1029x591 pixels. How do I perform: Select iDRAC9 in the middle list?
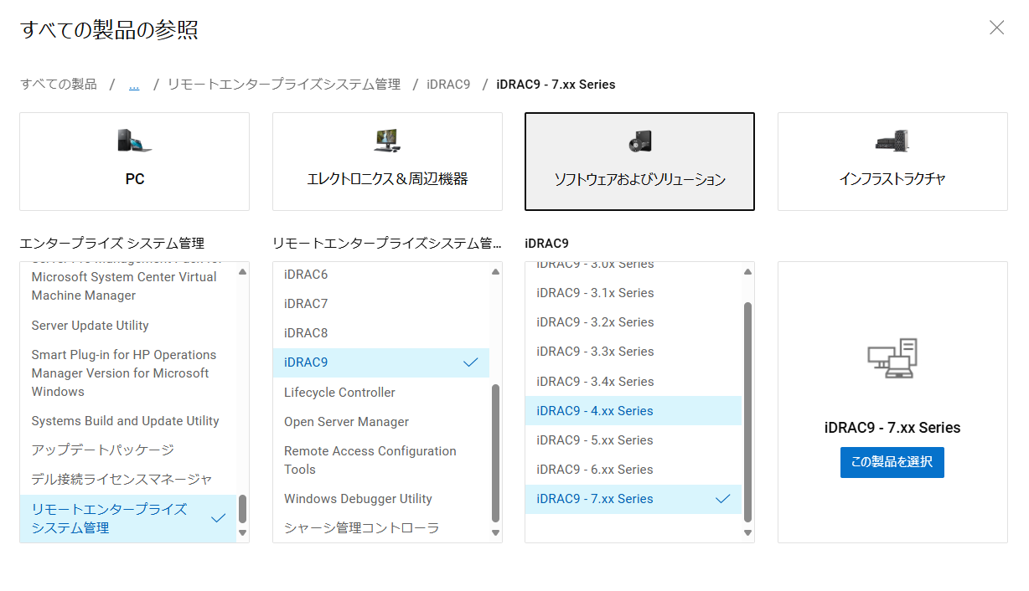(381, 362)
